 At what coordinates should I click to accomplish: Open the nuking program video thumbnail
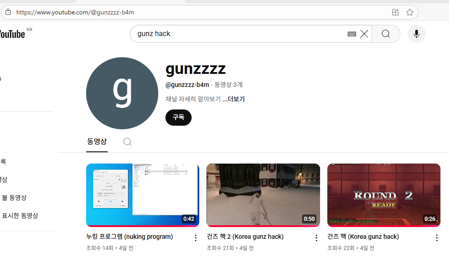142,195
